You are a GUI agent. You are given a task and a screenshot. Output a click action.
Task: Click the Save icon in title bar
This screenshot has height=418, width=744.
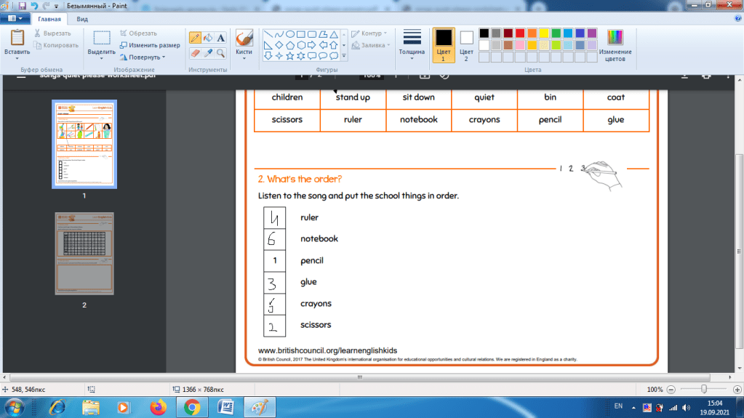23,6
